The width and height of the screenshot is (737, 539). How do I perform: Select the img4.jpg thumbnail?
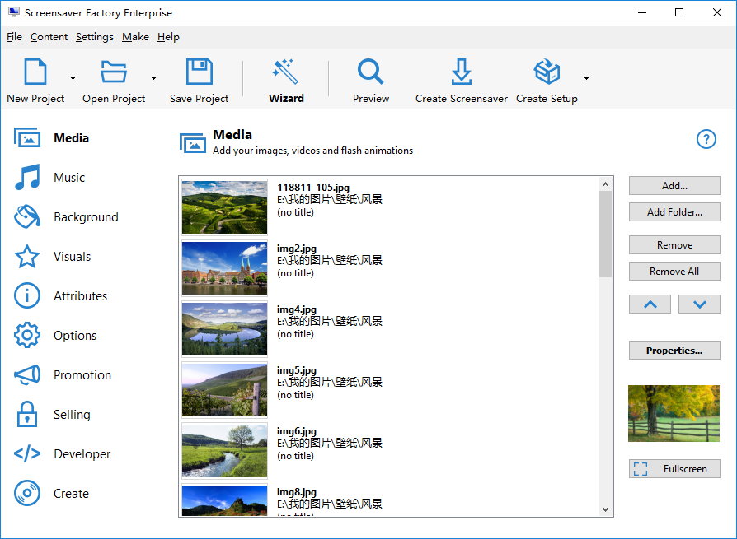[x=225, y=329]
